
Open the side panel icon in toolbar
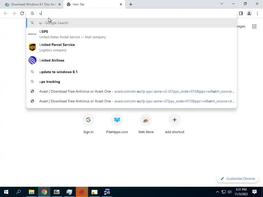(x=241, y=13)
